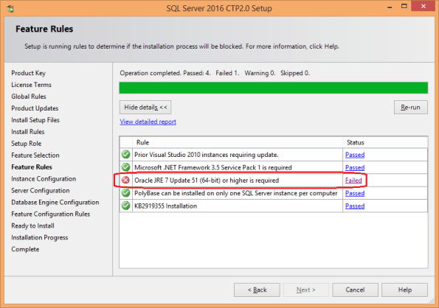Click the disabled Next button
Screen dimensions: 439x308
point(306,290)
